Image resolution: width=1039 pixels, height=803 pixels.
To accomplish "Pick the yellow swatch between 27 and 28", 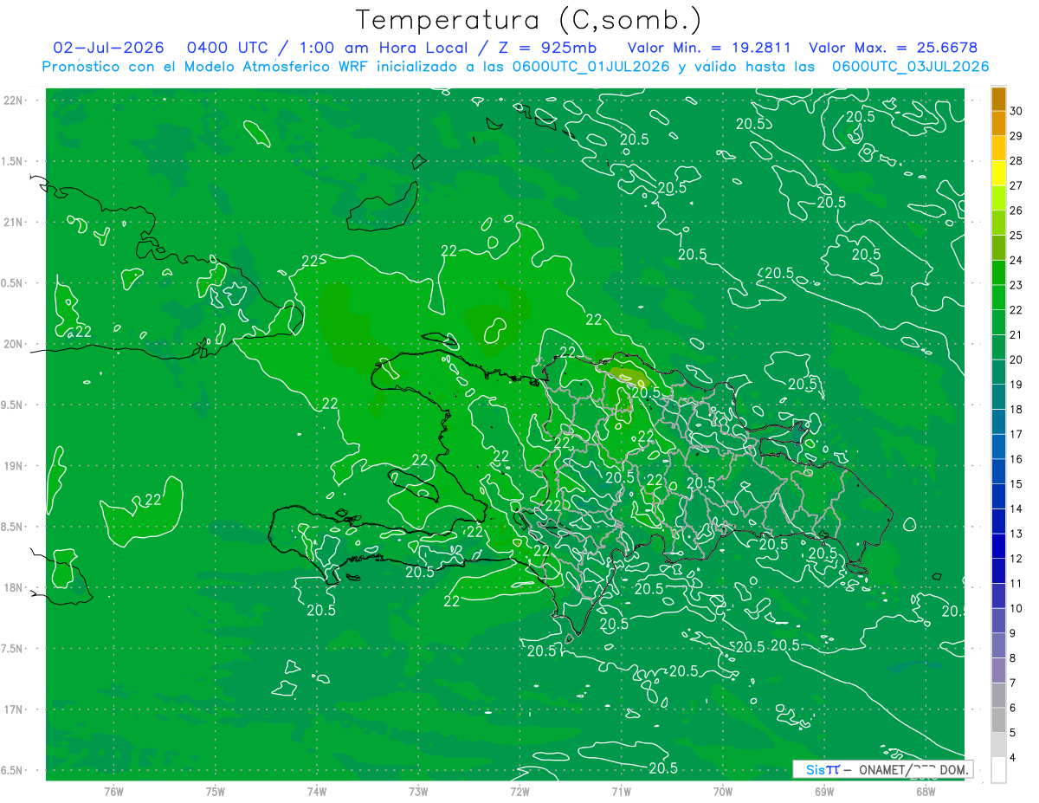I will (998, 173).
